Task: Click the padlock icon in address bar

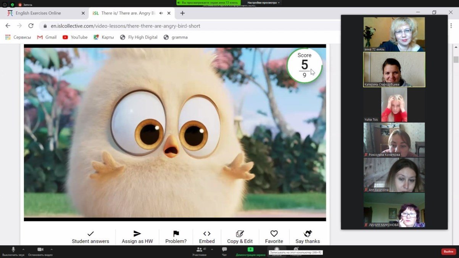Action: click(45, 26)
